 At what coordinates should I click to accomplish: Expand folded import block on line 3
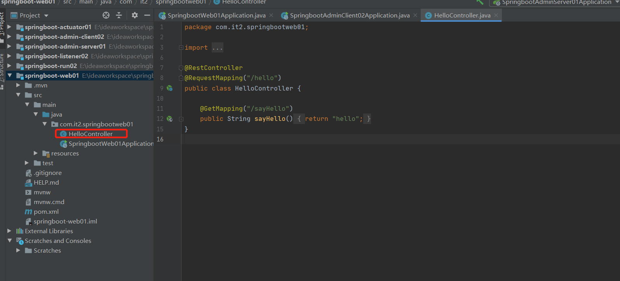point(181,47)
